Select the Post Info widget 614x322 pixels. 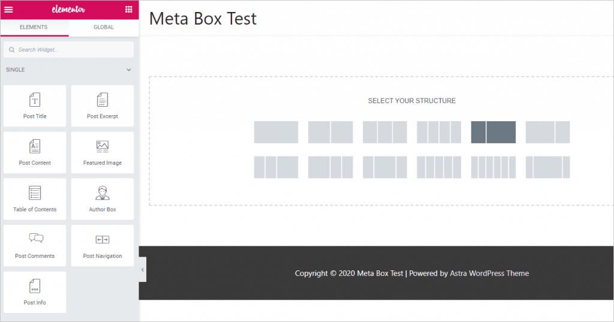point(35,292)
